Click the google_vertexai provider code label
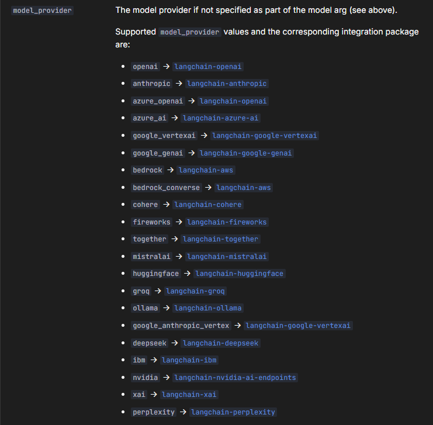Screen dimensions: 433x425 [x=164, y=136]
